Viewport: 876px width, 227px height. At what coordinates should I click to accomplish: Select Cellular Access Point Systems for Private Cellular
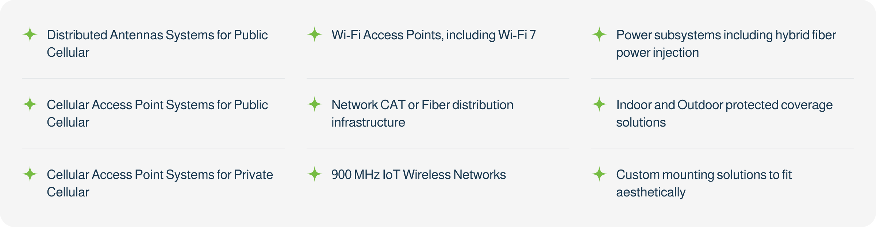(160, 183)
